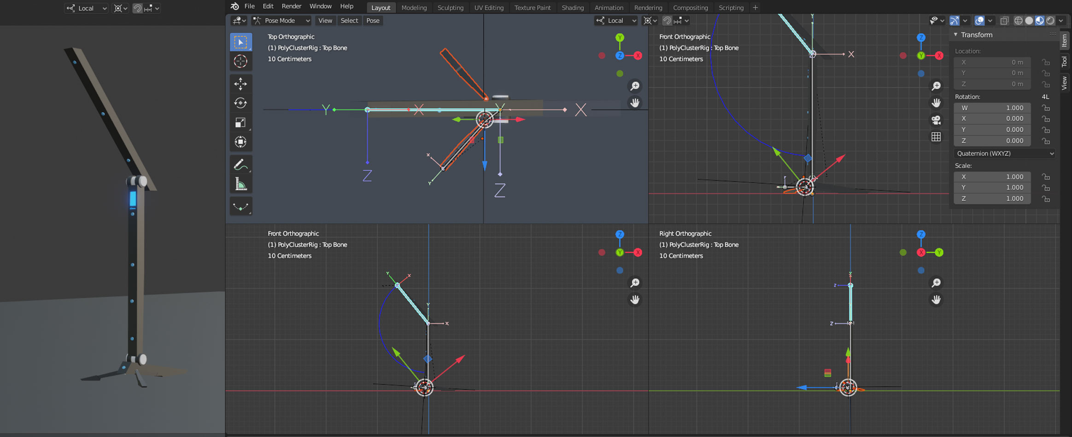Activate the Rotate tool
The width and height of the screenshot is (1072, 437).
240,103
